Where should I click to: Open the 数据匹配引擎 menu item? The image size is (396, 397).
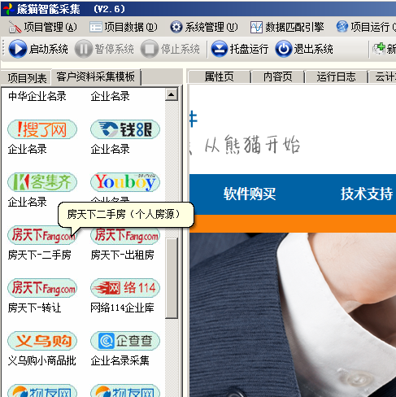(287, 27)
